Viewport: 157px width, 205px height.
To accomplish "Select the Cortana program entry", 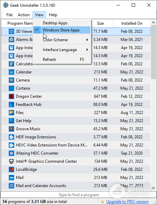I will point(76,88).
